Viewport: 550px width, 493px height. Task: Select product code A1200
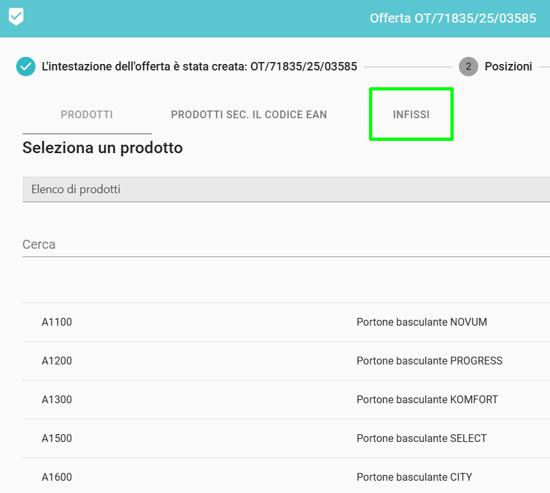tap(57, 361)
